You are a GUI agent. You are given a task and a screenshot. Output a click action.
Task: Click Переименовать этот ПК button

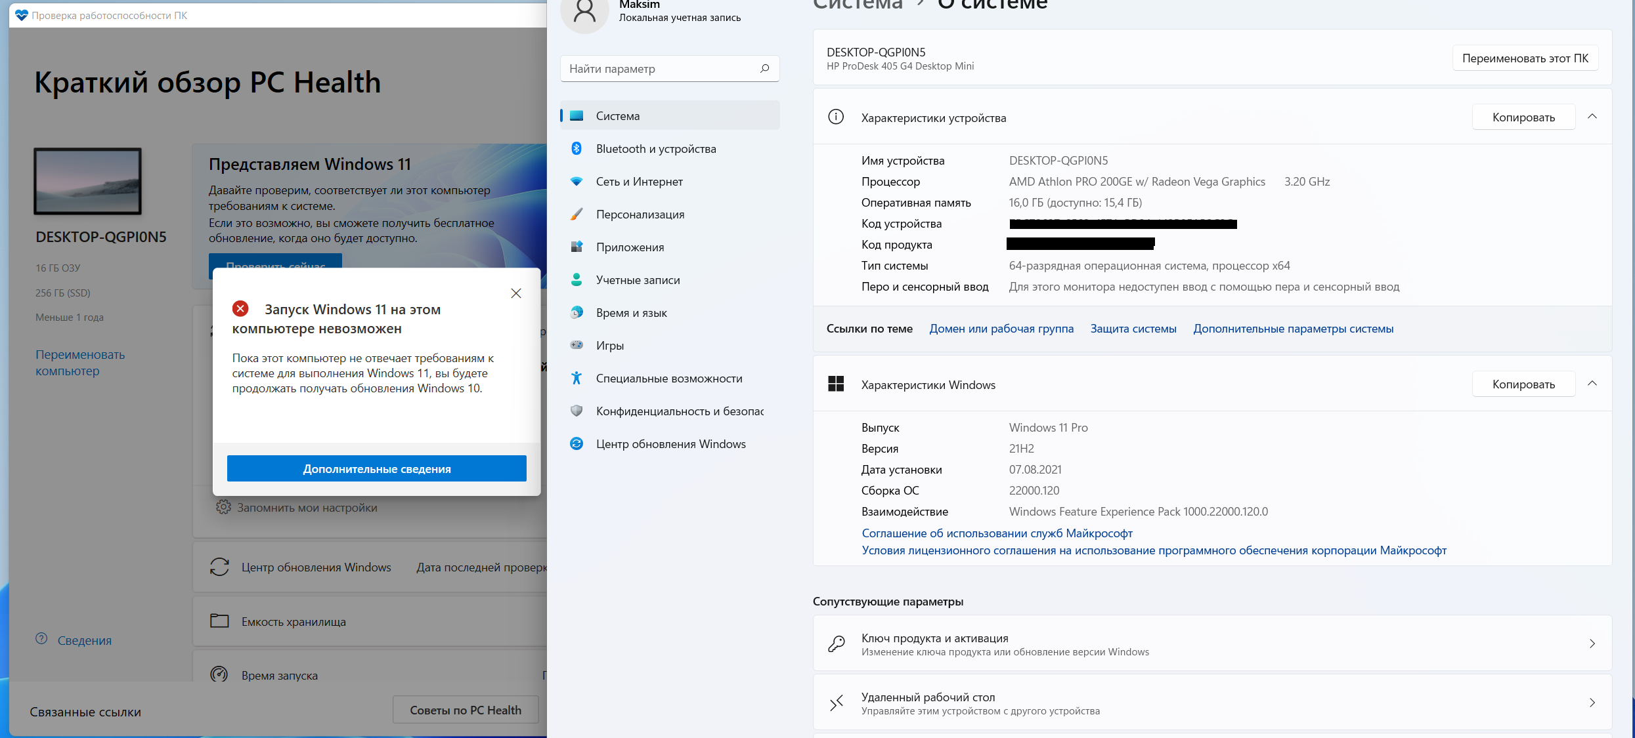point(1525,58)
